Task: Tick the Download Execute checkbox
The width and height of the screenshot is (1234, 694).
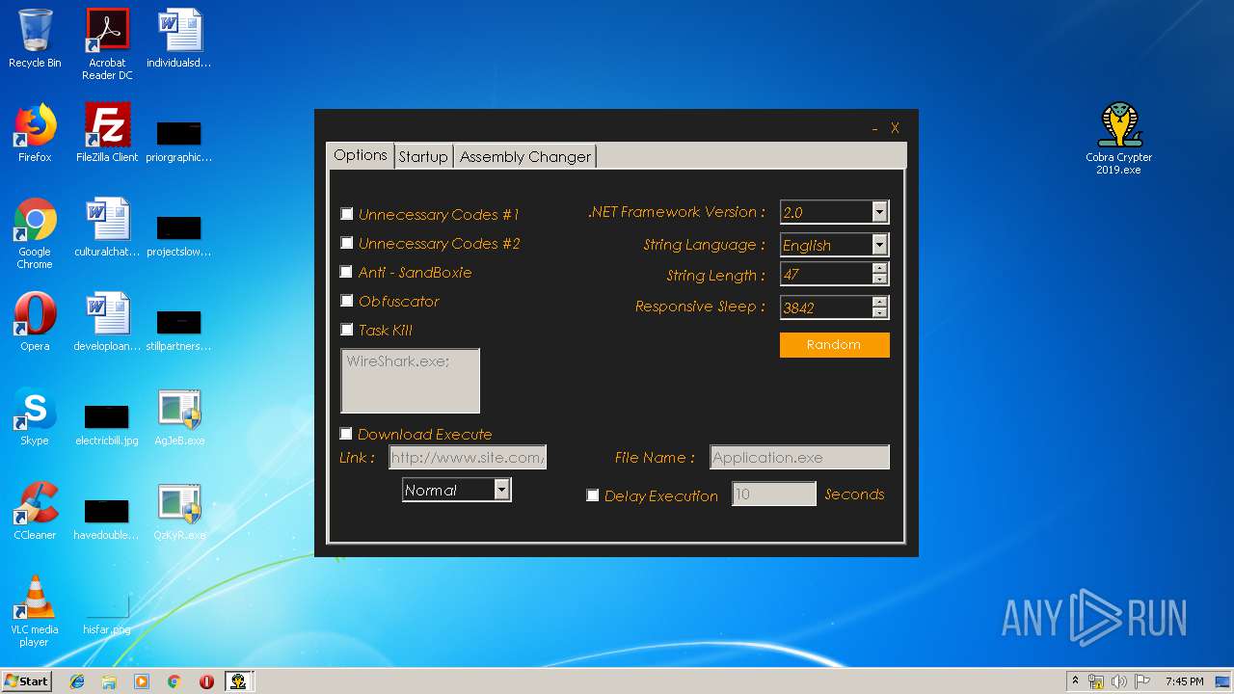Action: (346, 434)
